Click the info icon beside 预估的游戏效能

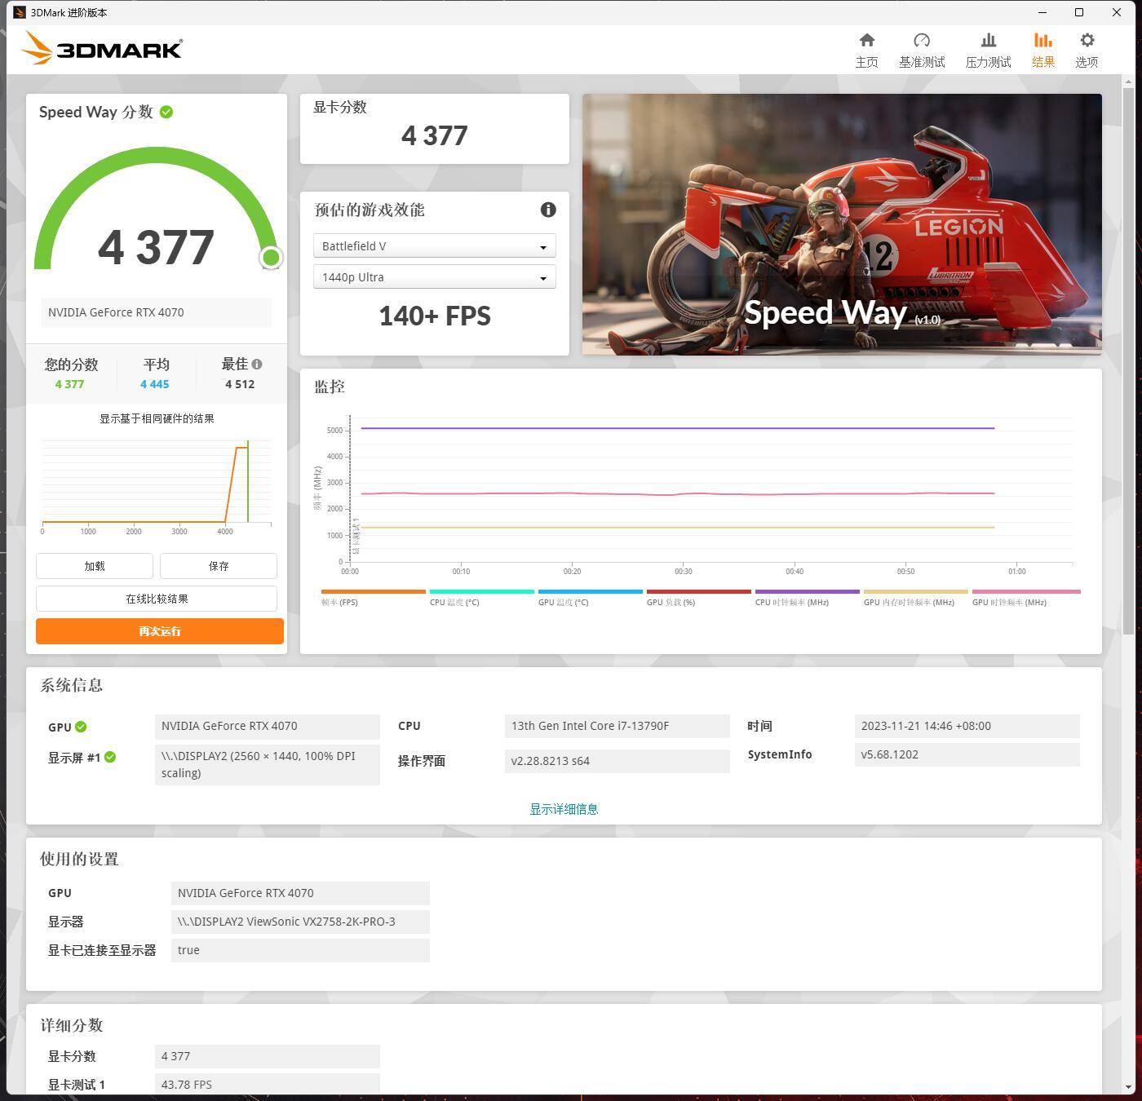click(548, 210)
